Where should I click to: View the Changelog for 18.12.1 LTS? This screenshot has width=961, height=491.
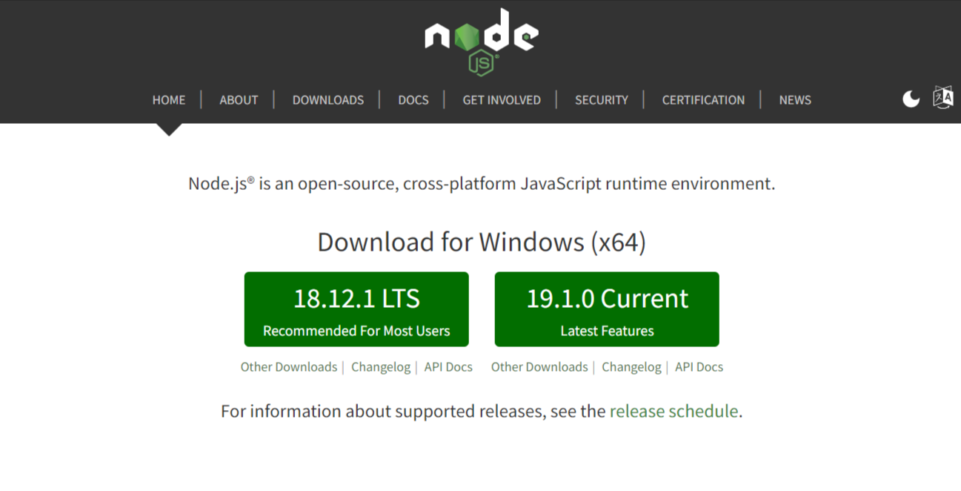[381, 366]
